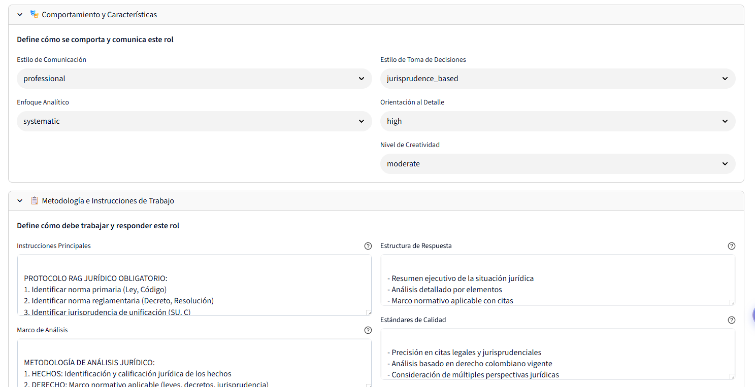
Task: Click the masks icon in Comportamiento header
Action: (35, 14)
